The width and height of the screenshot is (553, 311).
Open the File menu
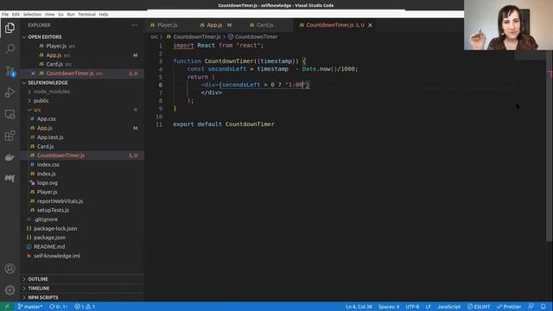pyautogui.click(x=5, y=15)
